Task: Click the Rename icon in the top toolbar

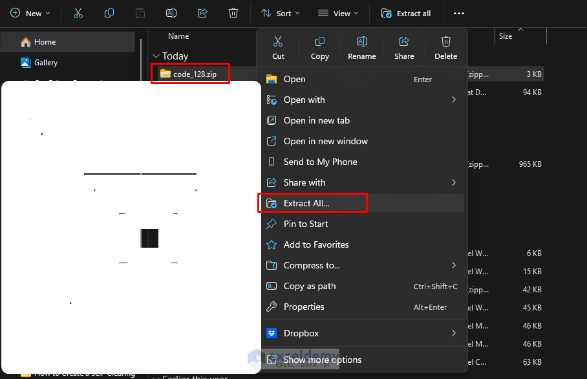Action: coord(171,14)
